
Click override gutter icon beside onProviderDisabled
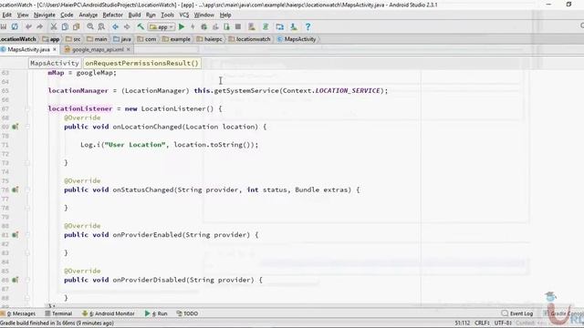(x=16, y=280)
